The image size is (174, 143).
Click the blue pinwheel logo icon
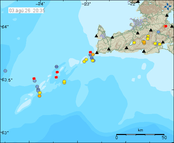(168, 6)
